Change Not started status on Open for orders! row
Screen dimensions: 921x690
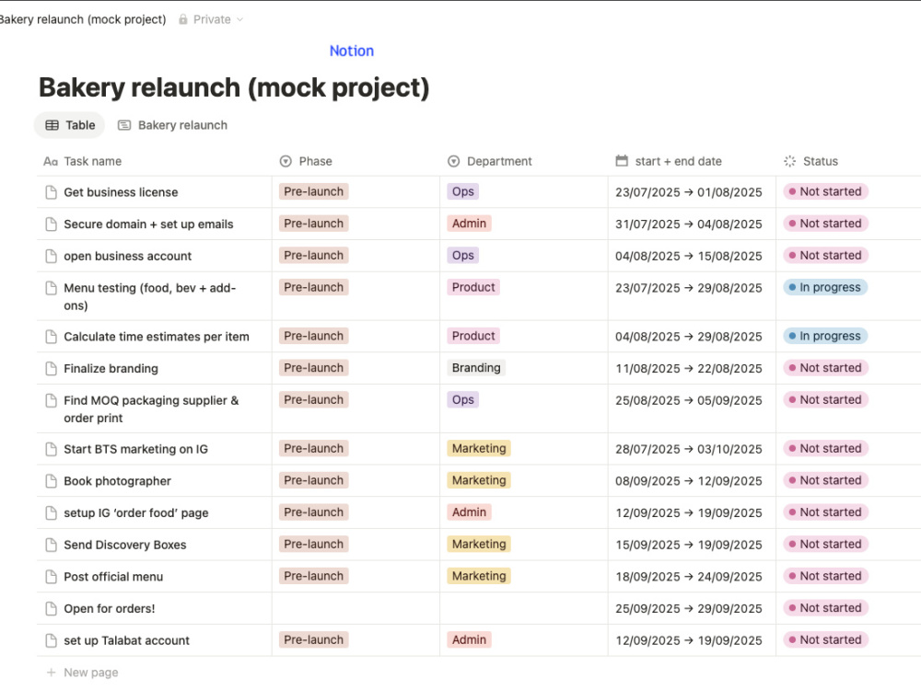825,608
